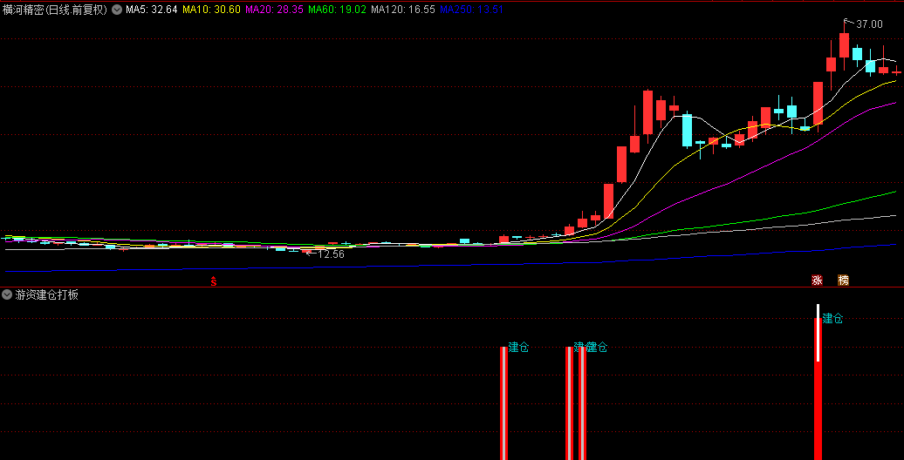Click the 榜 marker icon
904x460 pixels.
click(844, 281)
